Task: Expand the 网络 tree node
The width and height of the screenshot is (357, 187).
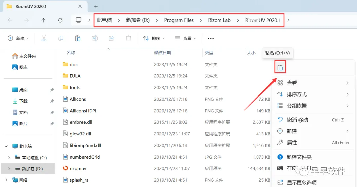Action: (6, 180)
